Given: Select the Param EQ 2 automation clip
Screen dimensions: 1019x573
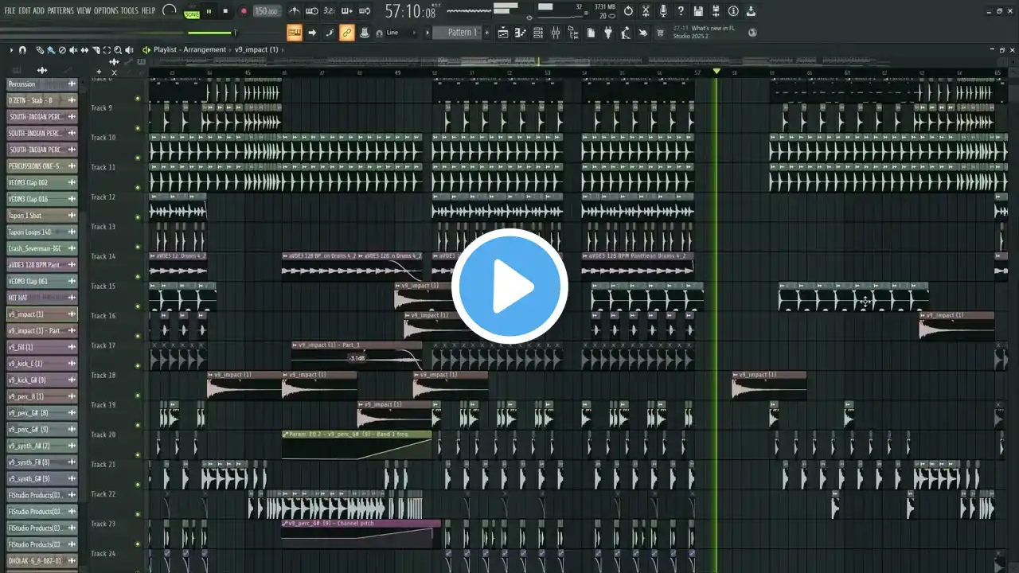Looking at the screenshot, I should point(357,446).
